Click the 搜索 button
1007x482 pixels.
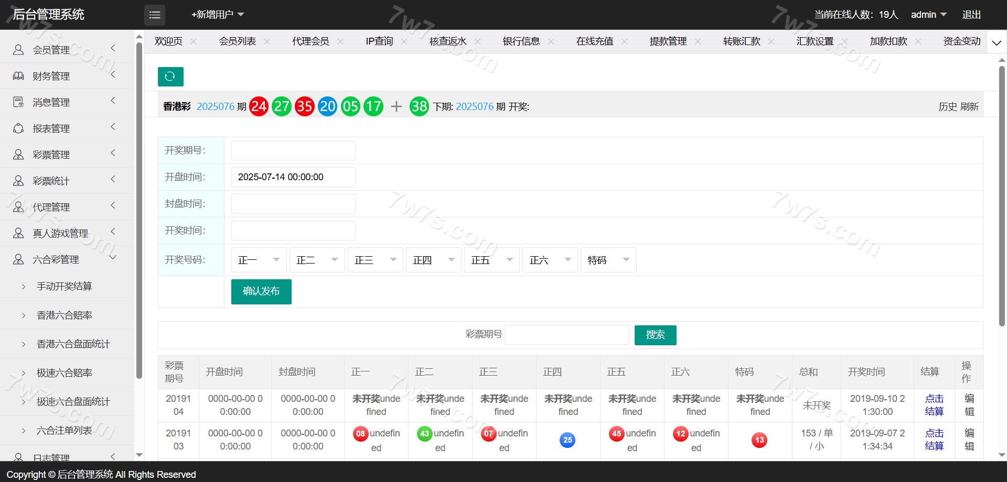tap(655, 335)
